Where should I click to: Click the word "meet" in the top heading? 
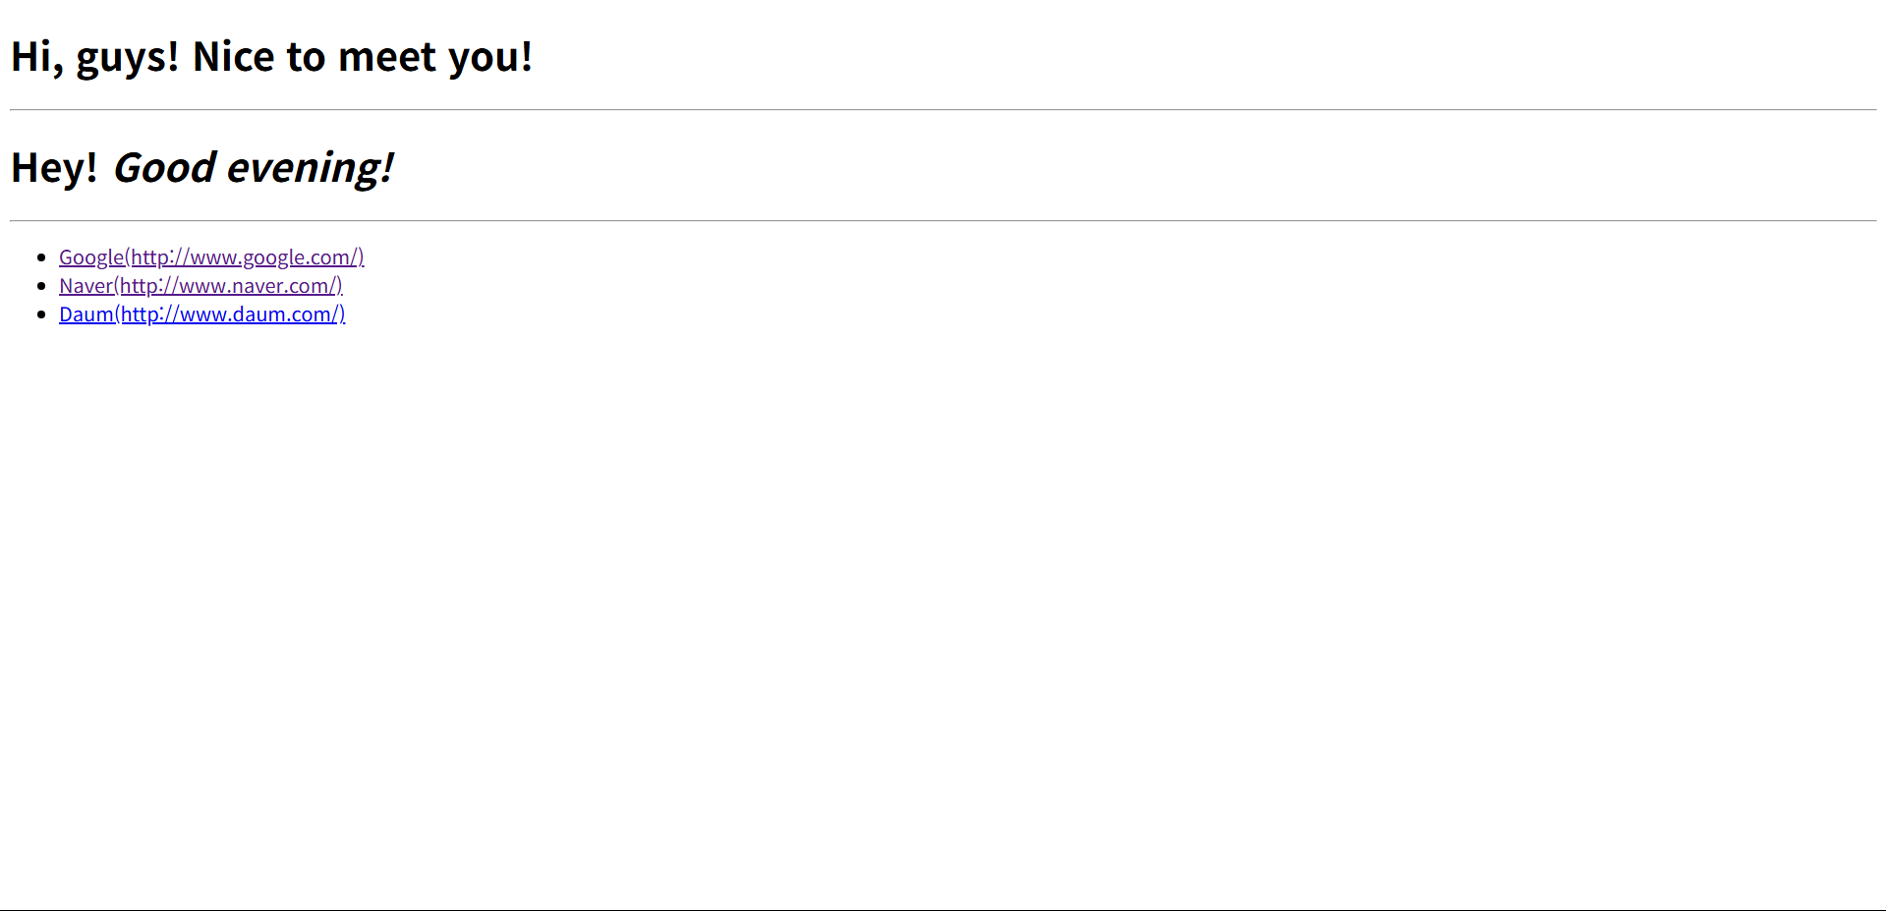[x=386, y=57]
